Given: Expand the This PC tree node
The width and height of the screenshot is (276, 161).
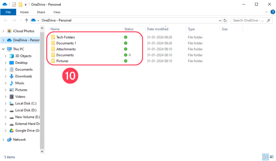Looking at the screenshot, I should point(3,49).
